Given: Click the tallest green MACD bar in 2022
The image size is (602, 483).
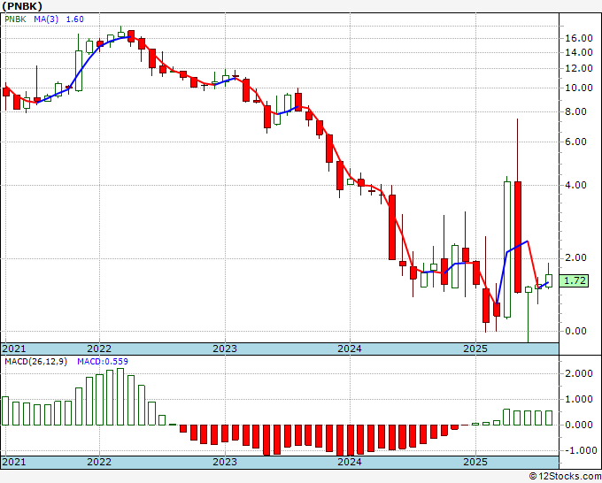Looking at the screenshot, I should (120, 396).
